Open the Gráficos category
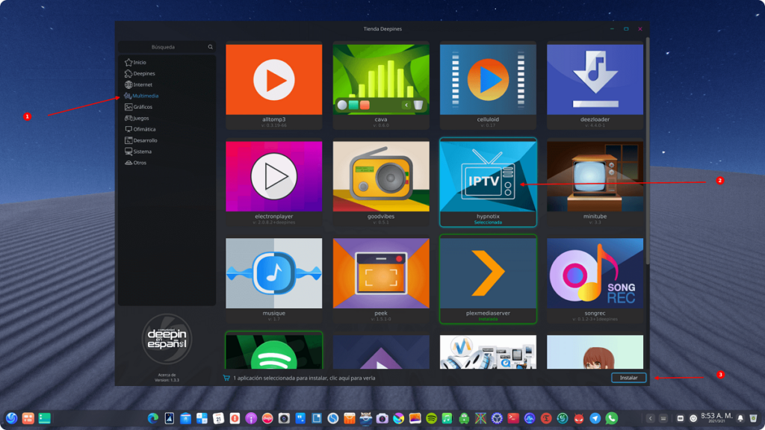The height and width of the screenshot is (430, 765). pos(138,107)
